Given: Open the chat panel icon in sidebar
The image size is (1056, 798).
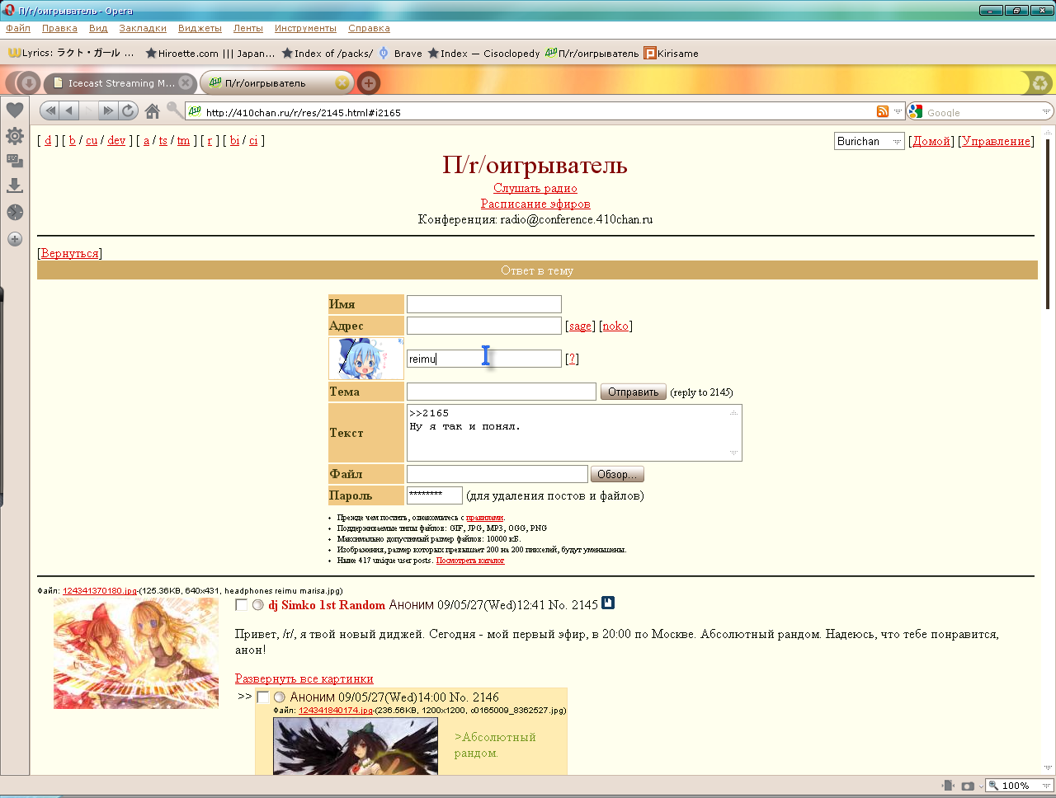Looking at the screenshot, I should [x=15, y=161].
